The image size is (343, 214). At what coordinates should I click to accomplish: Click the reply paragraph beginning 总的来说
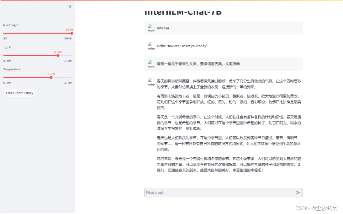click(x=229, y=165)
